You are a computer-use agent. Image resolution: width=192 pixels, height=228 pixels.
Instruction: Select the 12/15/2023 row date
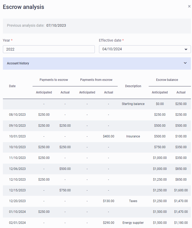tap(17, 190)
